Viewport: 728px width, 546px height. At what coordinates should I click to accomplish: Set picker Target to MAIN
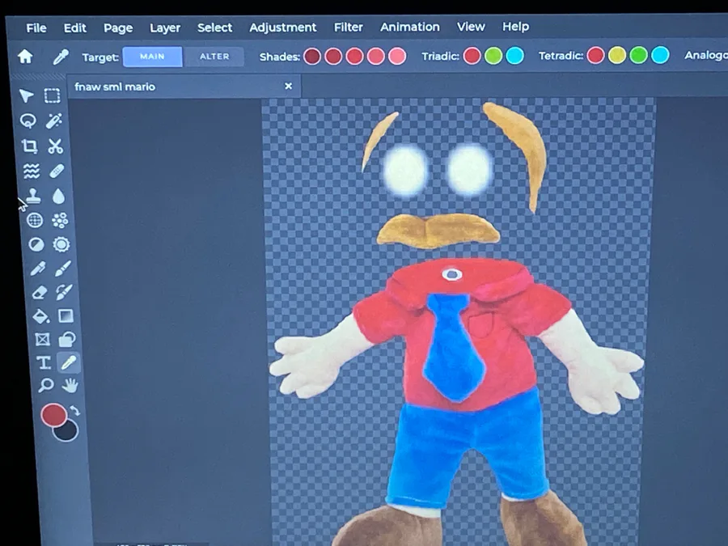[x=152, y=57]
